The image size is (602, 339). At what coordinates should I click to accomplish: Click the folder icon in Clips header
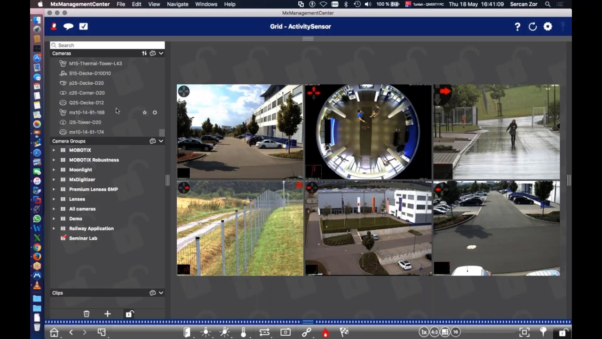tap(153, 292)
